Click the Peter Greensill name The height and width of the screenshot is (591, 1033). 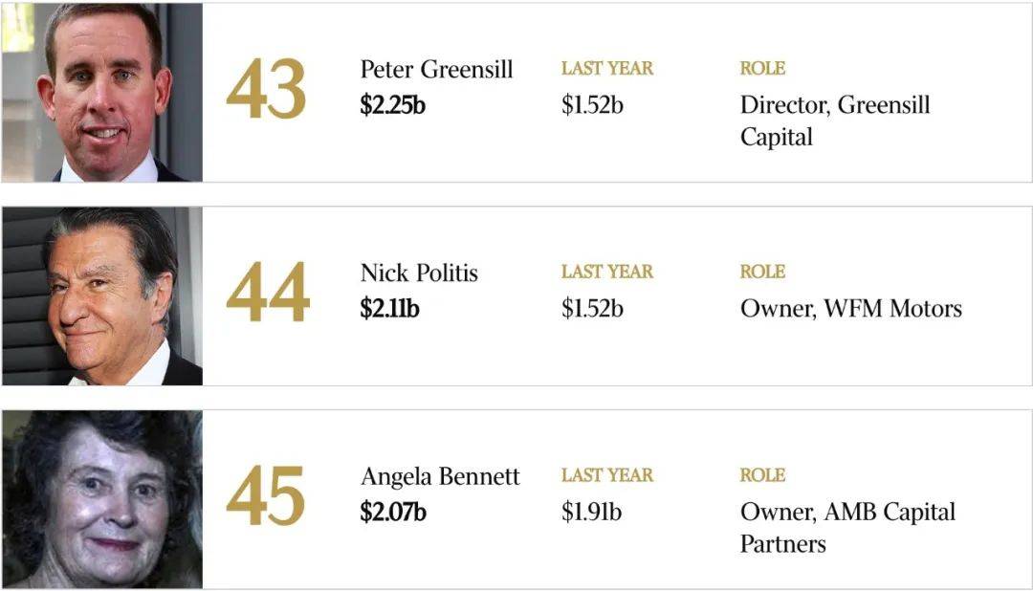(436, 69)
